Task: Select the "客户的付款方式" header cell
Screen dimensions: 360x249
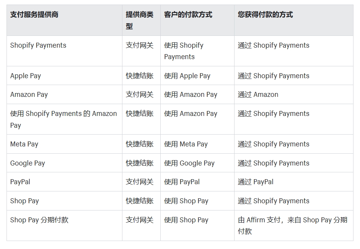Action: point(188,15)
